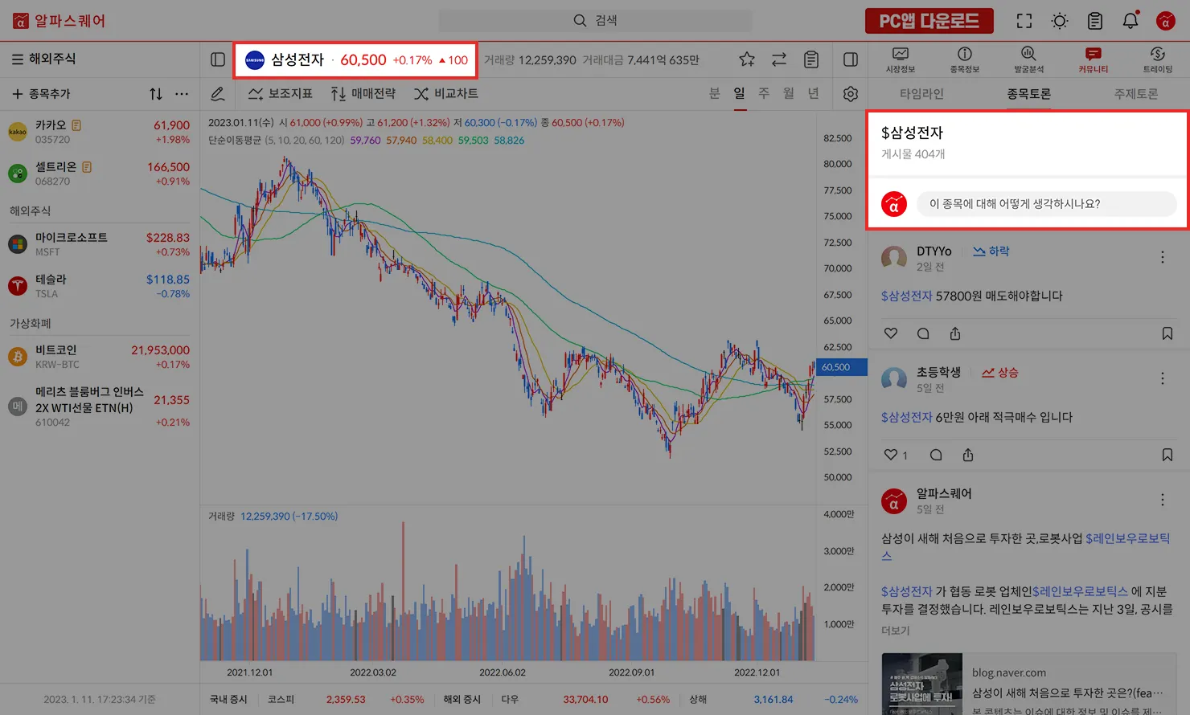
Task: Click the note icon beside 카카오
Action: click(76, 125)
